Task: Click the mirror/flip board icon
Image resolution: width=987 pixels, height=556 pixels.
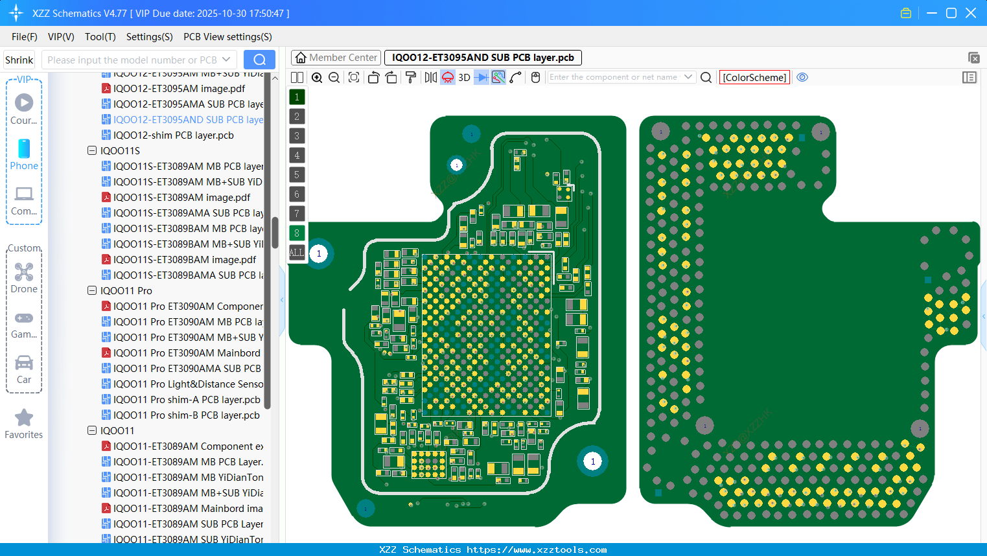Action: (x=430, y=77)
